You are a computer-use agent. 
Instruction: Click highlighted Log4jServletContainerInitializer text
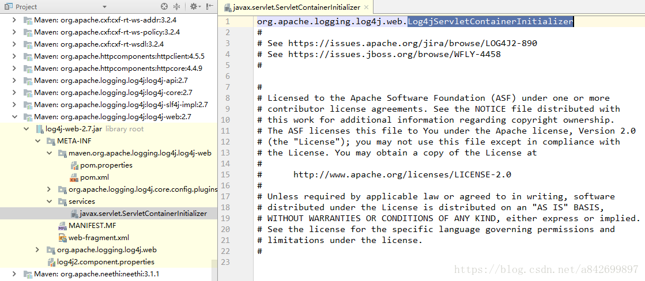(x=491, y=21)
